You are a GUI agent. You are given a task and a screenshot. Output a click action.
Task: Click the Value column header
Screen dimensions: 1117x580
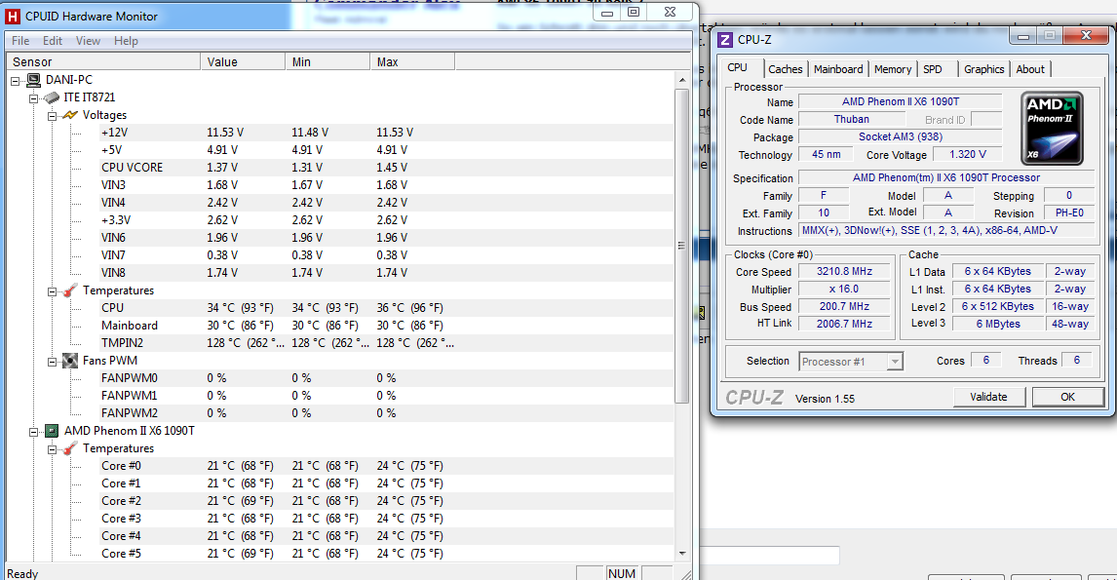[x=243, y=62]
